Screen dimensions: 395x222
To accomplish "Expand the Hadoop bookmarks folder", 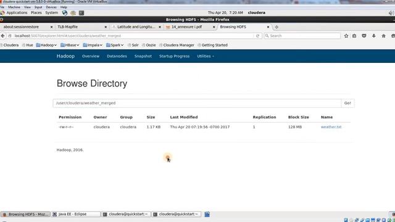I will [x=46, y=45].
